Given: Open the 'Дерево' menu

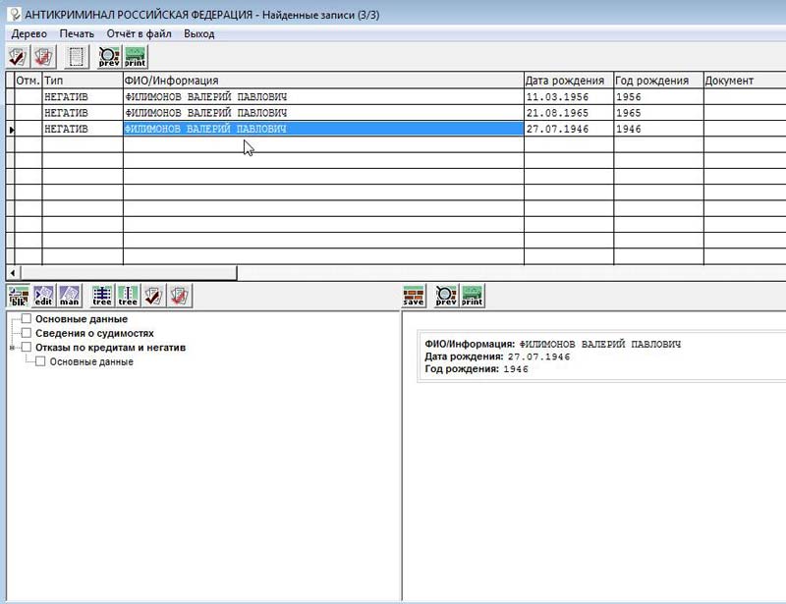Looking at the screenshot, I should pos(28,33).
